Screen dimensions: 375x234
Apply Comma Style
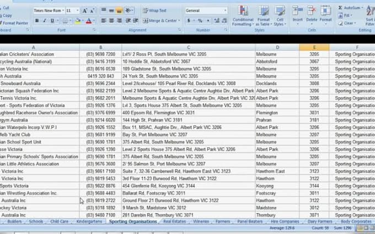(208, 21)
